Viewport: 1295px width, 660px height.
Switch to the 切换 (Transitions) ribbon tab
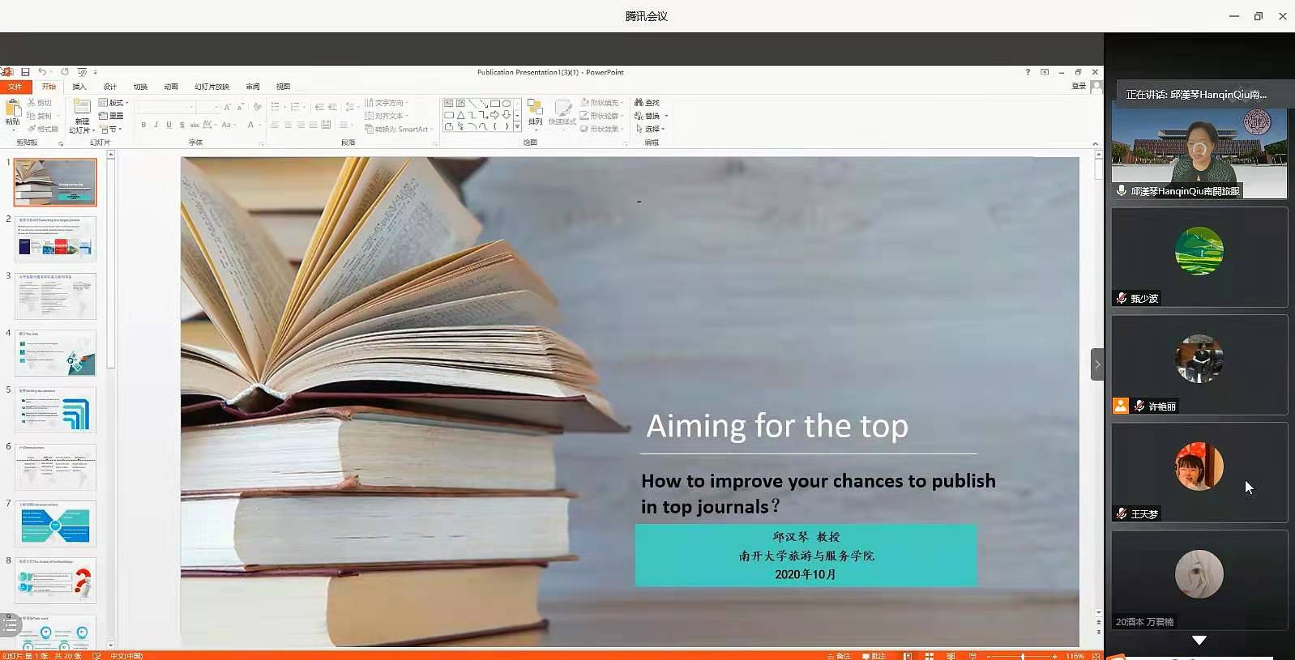click(x=140, y=87)
